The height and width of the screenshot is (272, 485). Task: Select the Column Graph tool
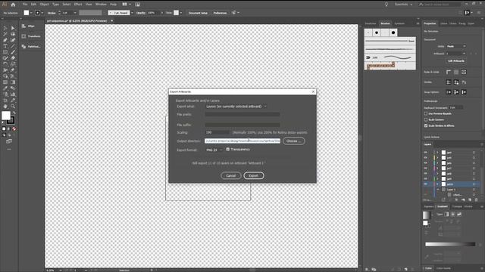coord(13,94)
